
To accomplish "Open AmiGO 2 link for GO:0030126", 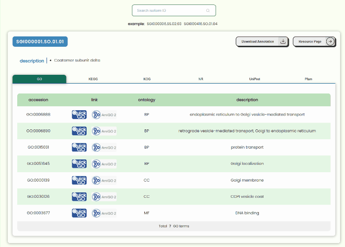I will 104,197.
